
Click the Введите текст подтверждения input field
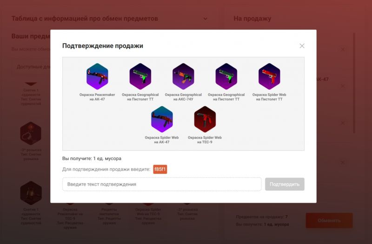162,184
